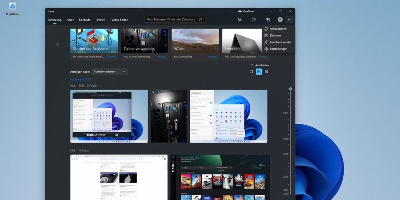This screenshot has width=400, height=200.
Task: Click the three dots more options button
Action: coord(290,20)
